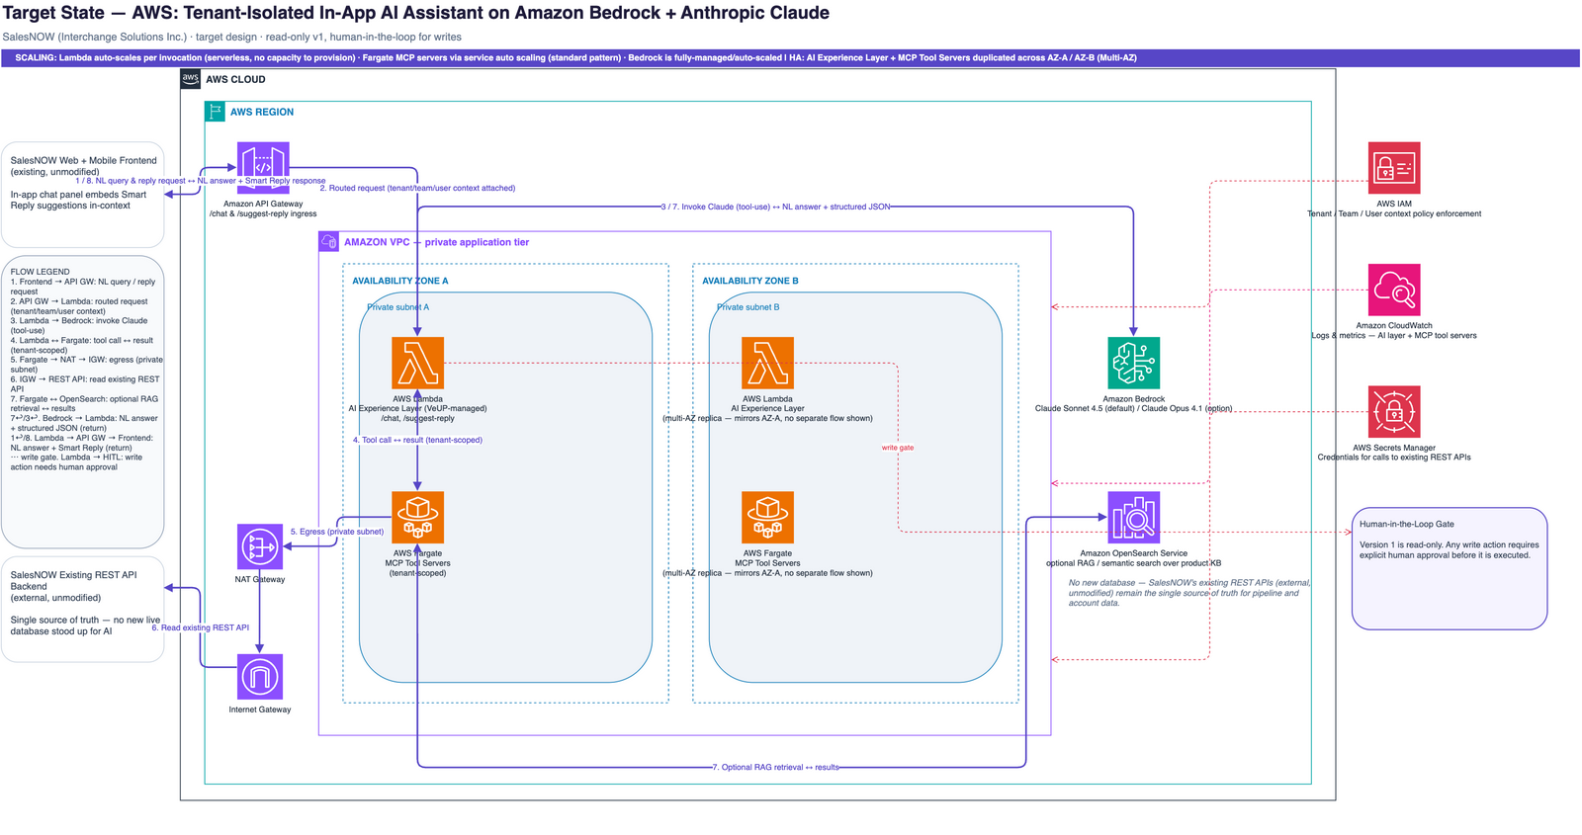Click the Amazon API Gateway icon
The height and width of the screenshot is (835, 1582).
(x=263, y=168)
